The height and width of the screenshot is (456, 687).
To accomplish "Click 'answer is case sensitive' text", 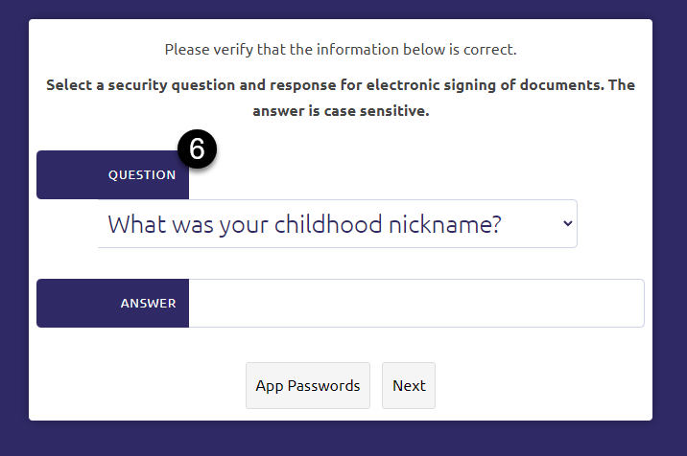I will (x=341, y=111).
